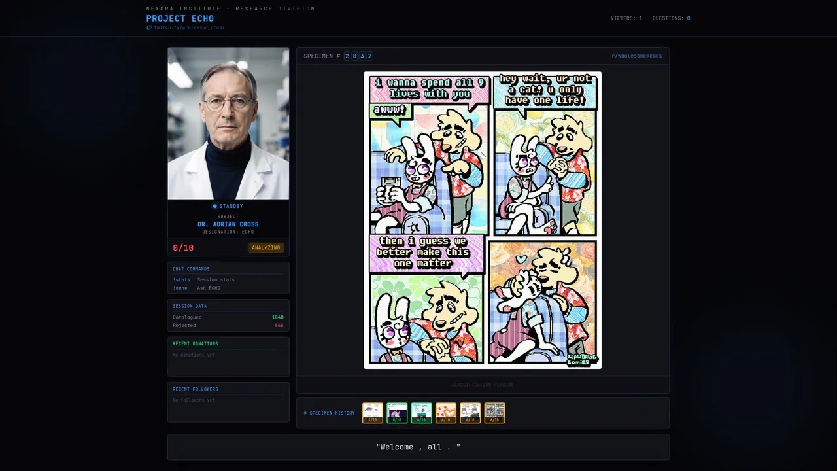Open the twitch.tv/professor_cross link
837x471 pixels.
click(189, 28)
